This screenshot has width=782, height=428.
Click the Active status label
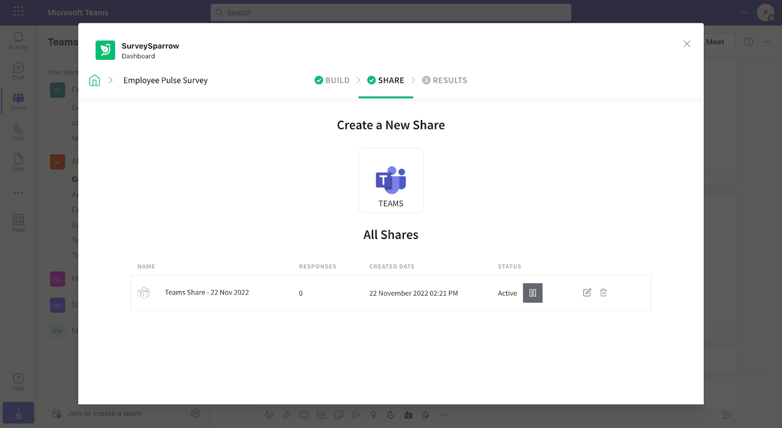point(507,293)
